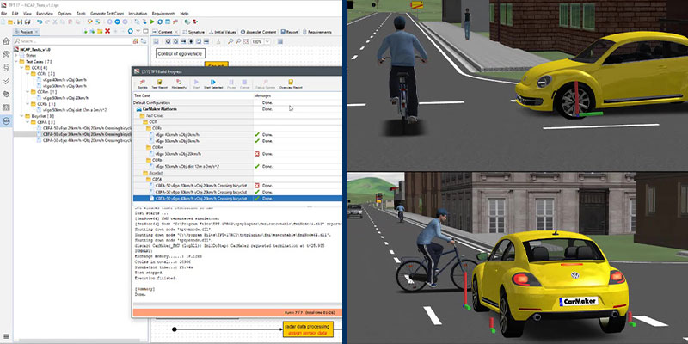
Task: Select vEgo 40km/h vObj 0km/h in project tree
Action: (65, 80)
